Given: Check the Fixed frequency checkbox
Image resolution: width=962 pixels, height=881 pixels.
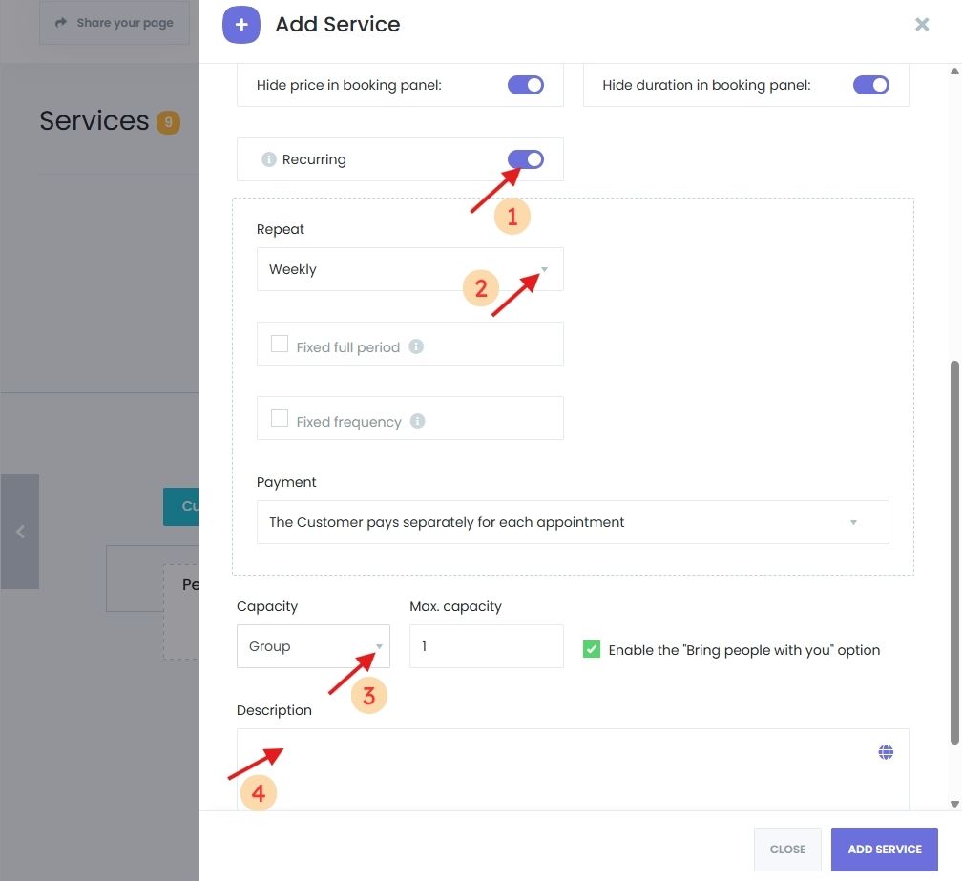Looking at the screenshot, I should (280, 419).
